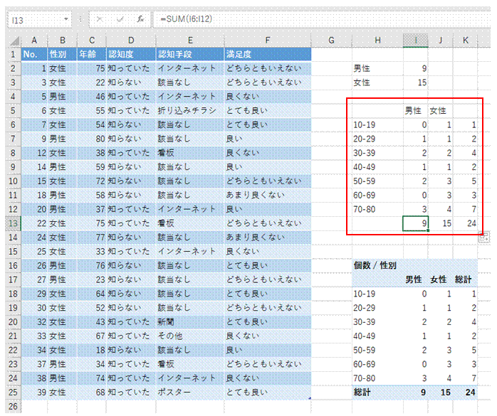
Task: Click pivot 総計 row label in row 25
Action: click(x=362, y=393)
